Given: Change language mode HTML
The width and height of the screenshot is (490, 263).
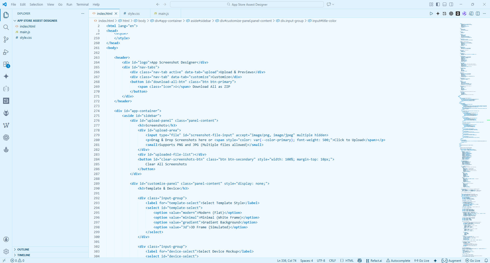Looking at the screenshot, I should tap(349, 260).
